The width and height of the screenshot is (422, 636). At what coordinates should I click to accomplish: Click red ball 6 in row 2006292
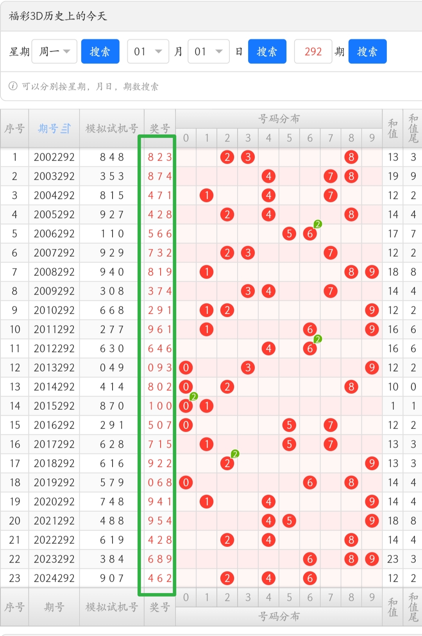310,234
